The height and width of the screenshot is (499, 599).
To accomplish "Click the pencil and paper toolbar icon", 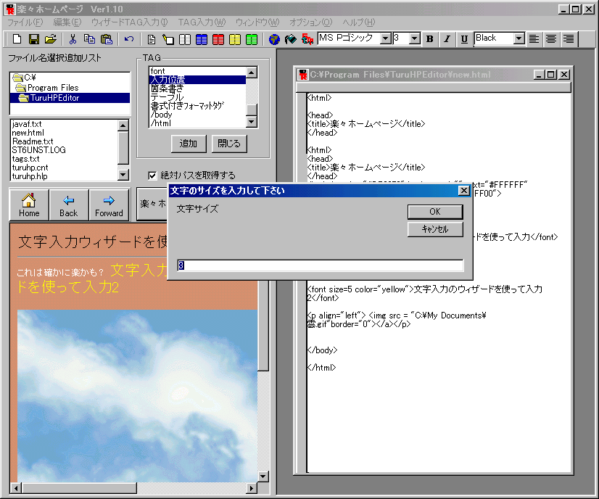I will pos(168,39).
